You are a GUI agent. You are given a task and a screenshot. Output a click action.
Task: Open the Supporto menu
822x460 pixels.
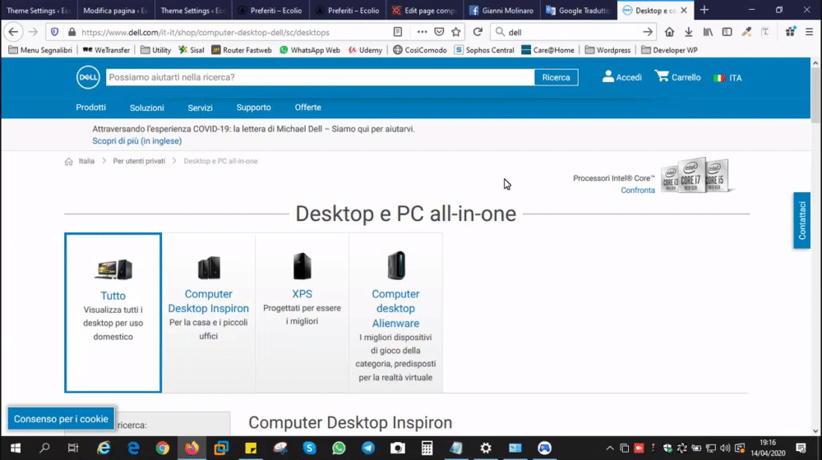click(x=253, y=108)
